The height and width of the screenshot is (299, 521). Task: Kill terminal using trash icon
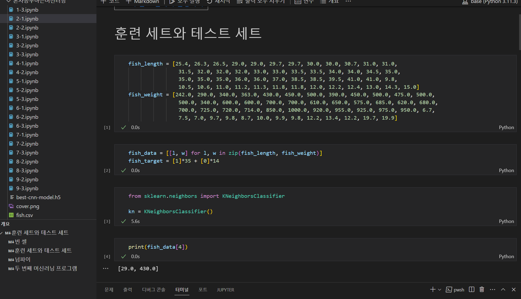(x=482, y=290)
